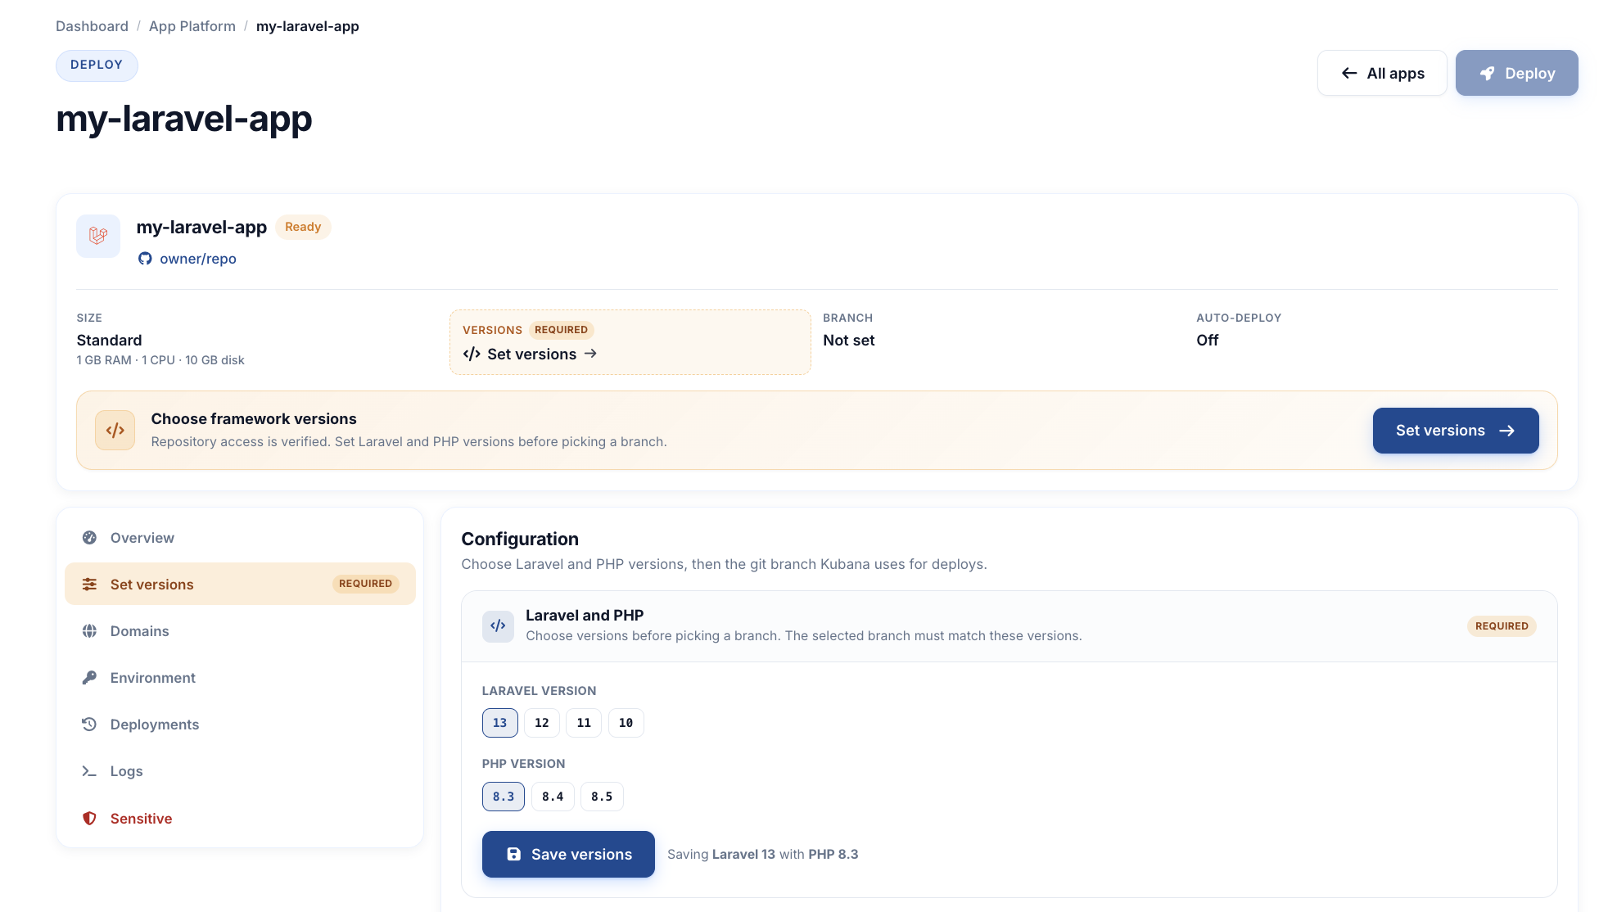The width and height of the screenshot is (1608, 912).
Task: Select Laravel version 11
Action: [x=584, y=723]
